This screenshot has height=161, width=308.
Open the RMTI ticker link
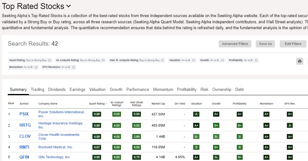tap(24, 147)
